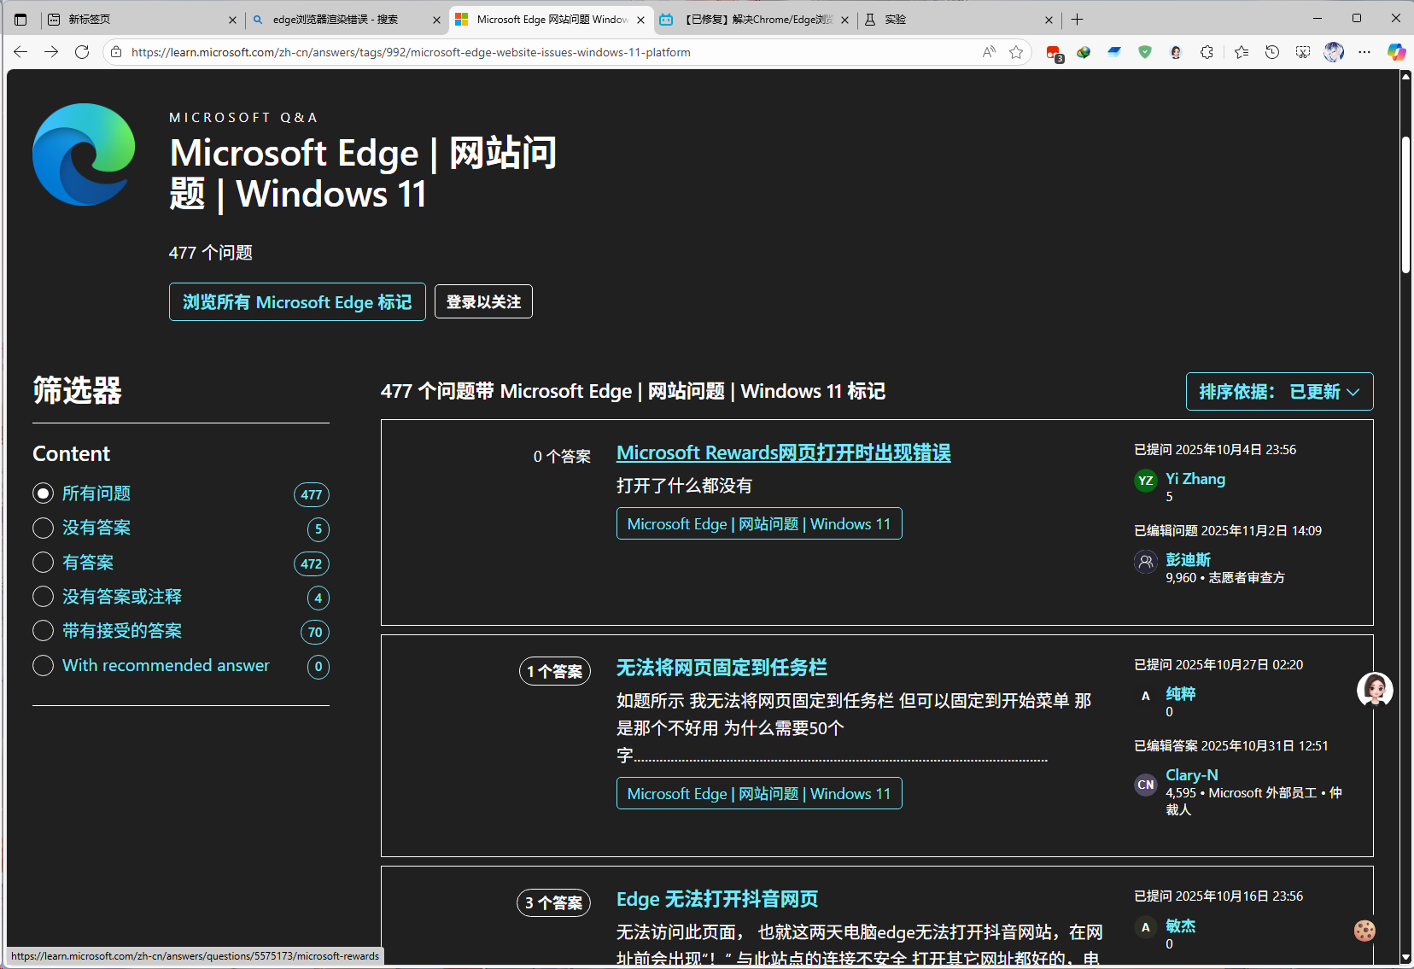This screenshot has width=1414, height=969.
Task: Click the browser back arrow
Action: click(x=20, y=52)
